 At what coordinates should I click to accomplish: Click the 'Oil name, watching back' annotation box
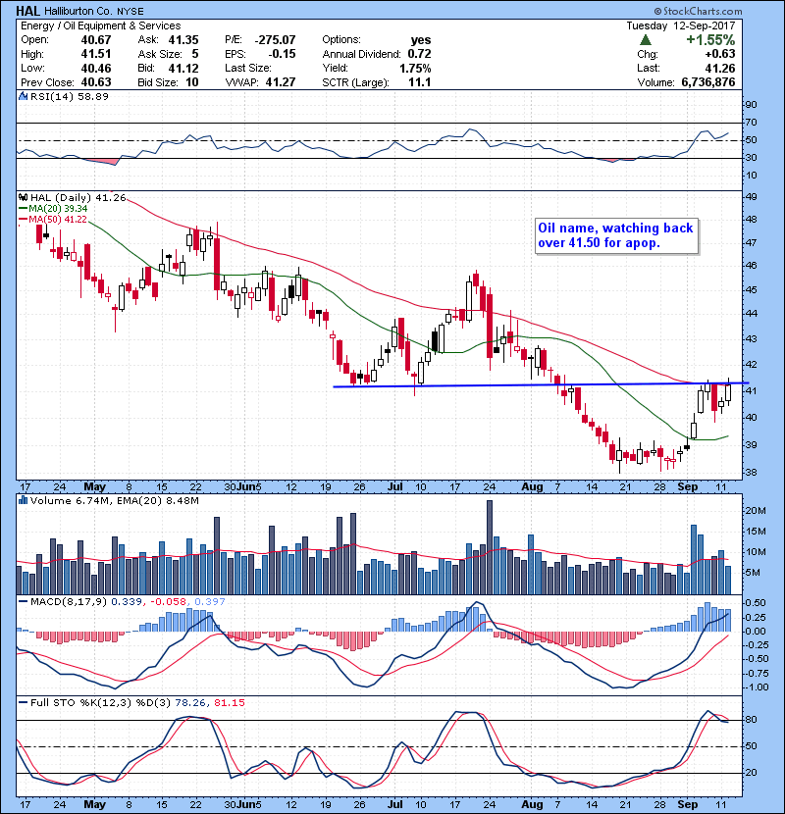[x=616, y=235]
